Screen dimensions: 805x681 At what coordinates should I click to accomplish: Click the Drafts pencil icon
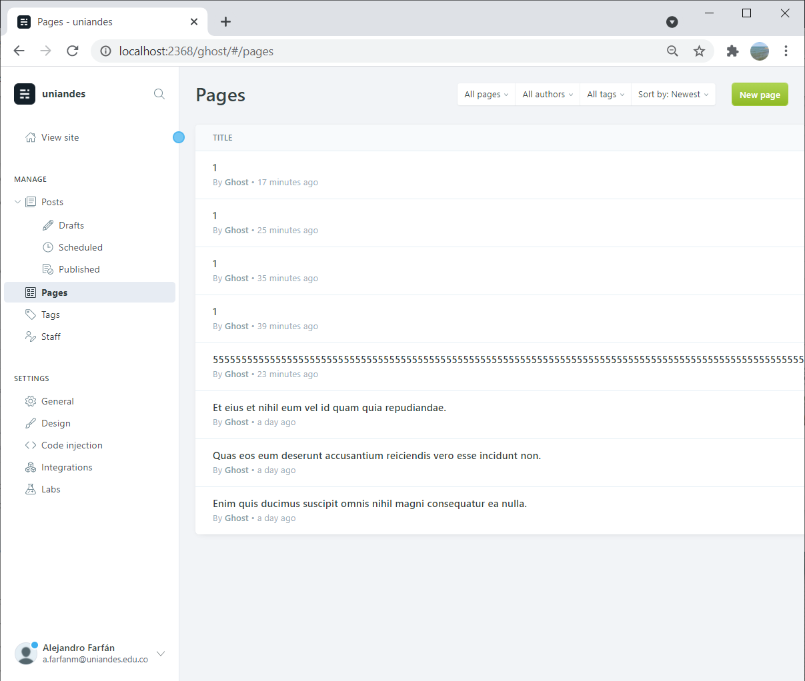point(48,225)
